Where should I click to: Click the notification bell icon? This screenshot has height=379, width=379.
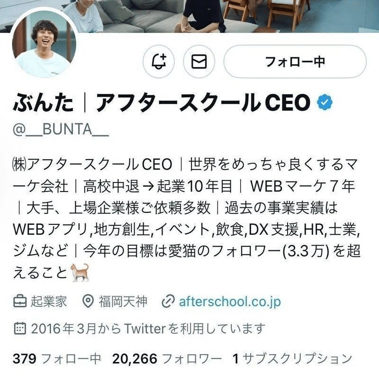click(x=159, y=61)
